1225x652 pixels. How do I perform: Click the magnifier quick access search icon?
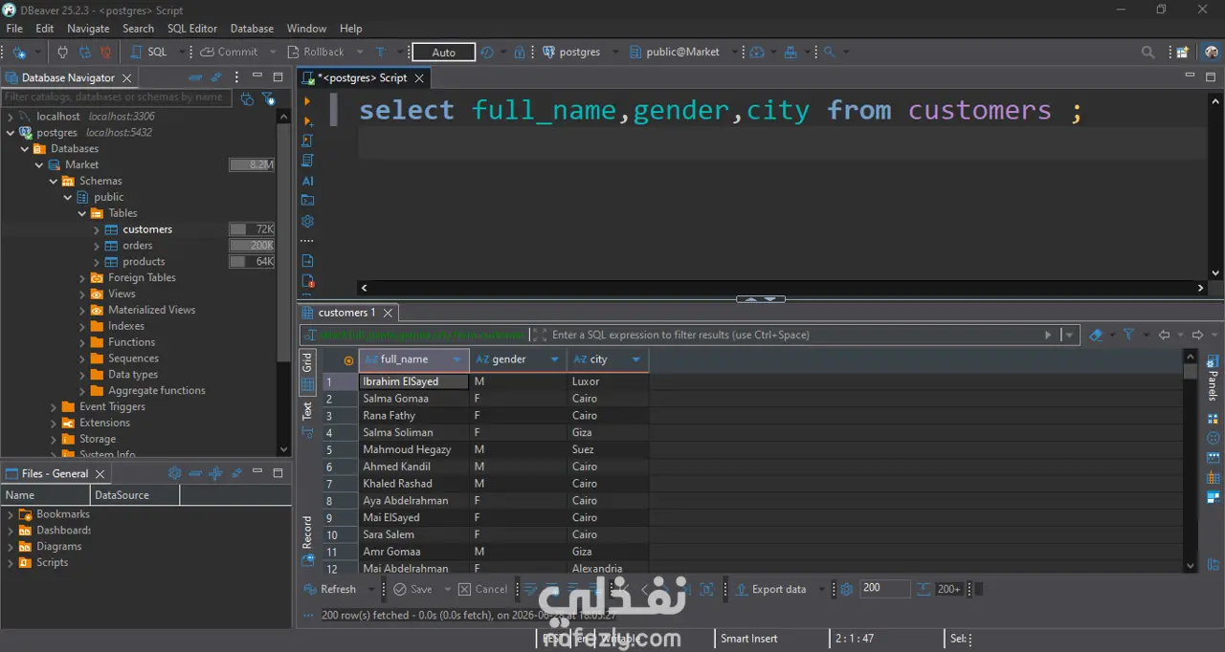[x=1147, y=53]
